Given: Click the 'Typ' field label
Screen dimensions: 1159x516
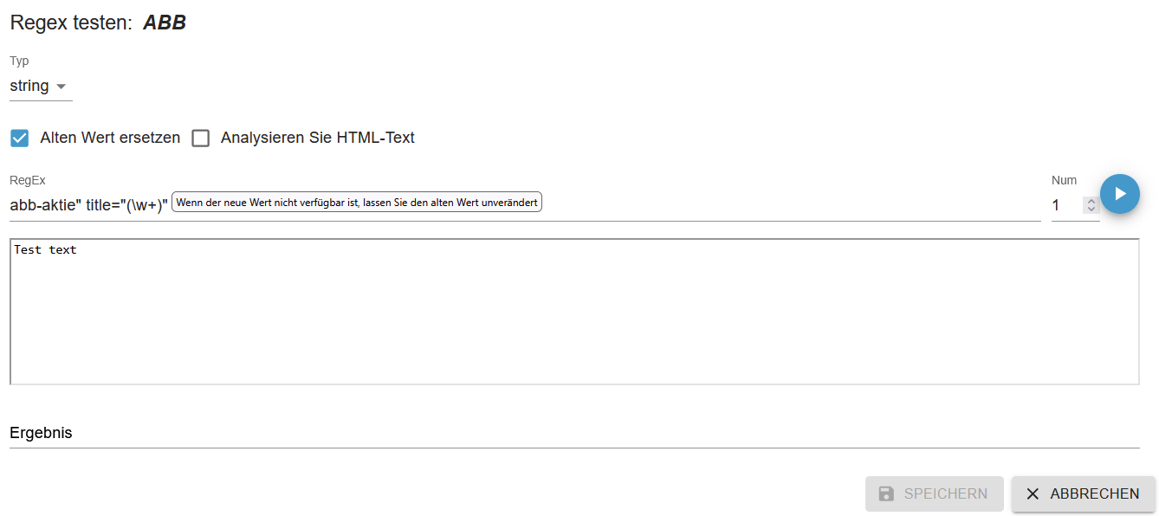Looking at the screenshot, I should 19,61.
